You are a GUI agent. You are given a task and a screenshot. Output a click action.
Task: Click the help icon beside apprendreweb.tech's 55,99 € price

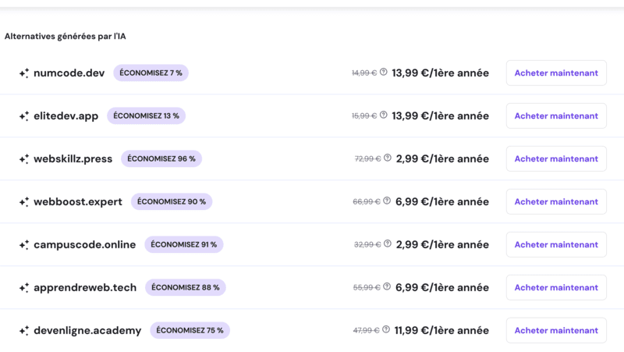388,287
